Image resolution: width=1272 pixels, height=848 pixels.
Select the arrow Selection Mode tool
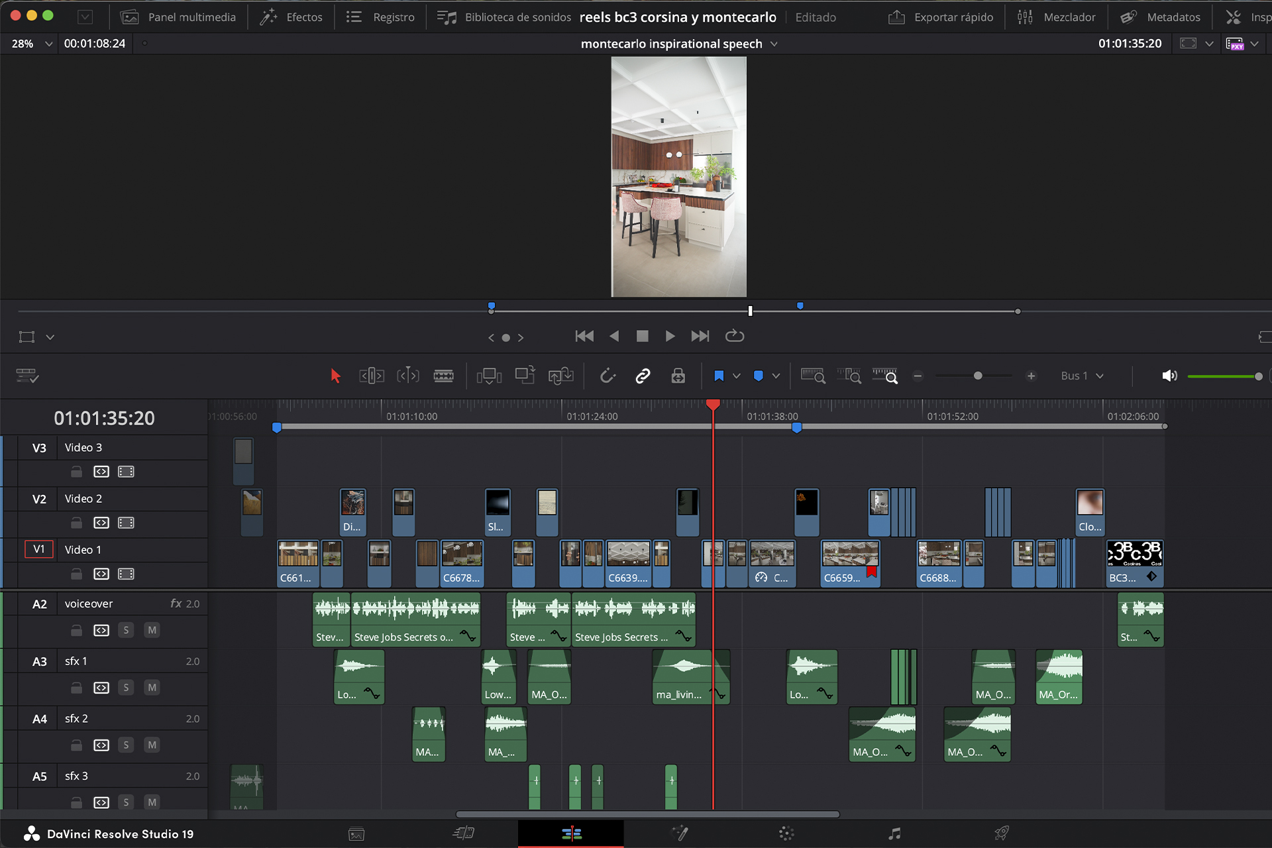tap(335, 376)
